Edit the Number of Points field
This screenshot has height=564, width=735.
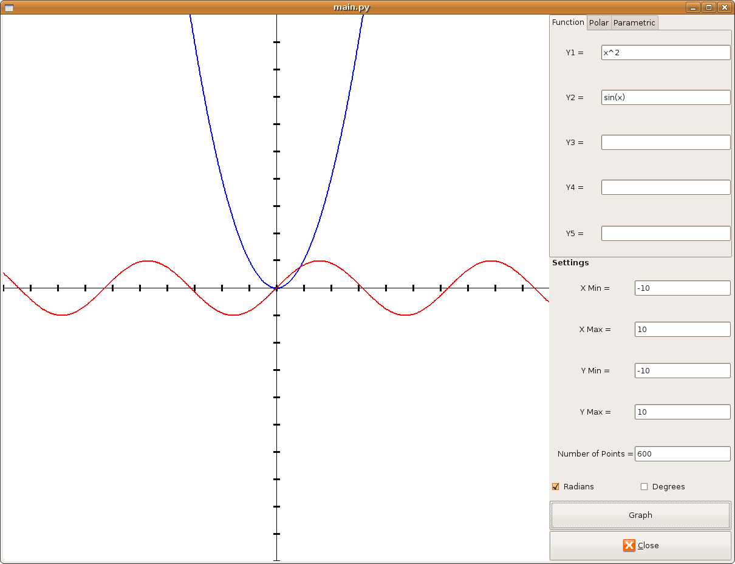pyautogui.click(x=682, y=454)
